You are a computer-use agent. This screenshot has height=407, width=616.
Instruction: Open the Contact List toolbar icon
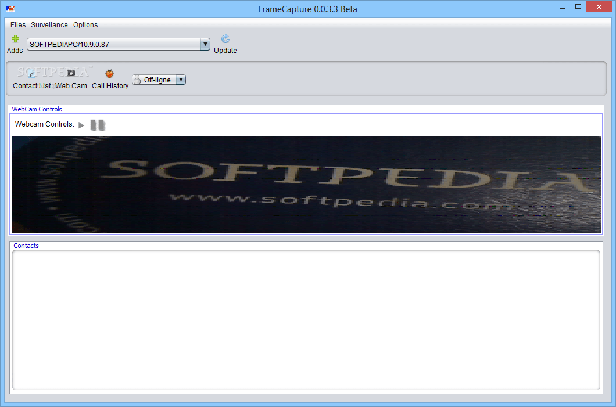(x=31, y=73)
